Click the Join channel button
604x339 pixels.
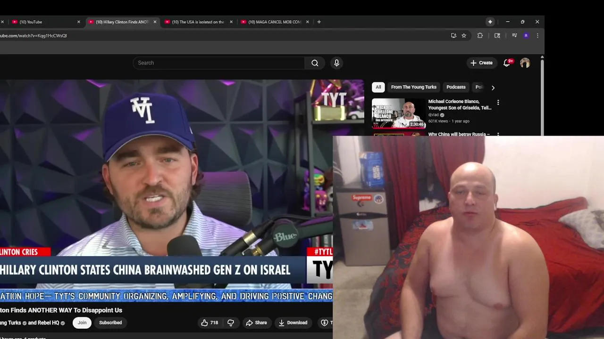coord(82,323)
